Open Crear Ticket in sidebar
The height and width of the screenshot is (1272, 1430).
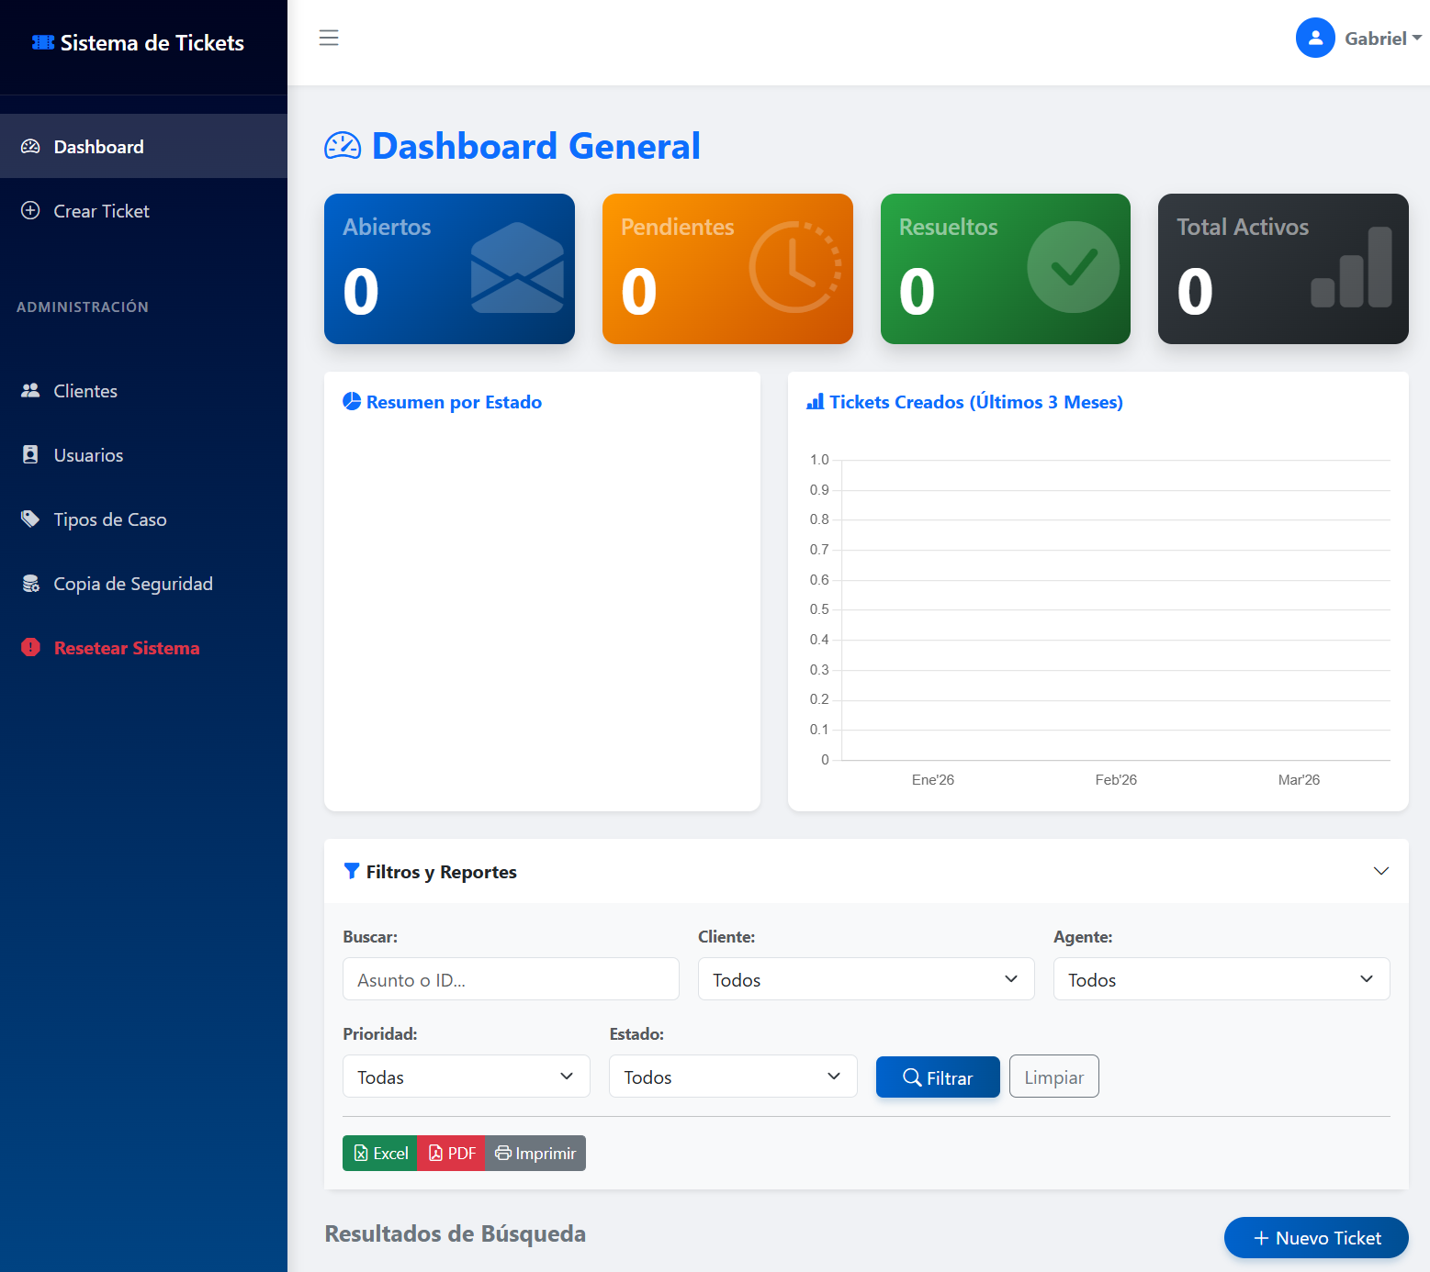[x=101, y=211]
